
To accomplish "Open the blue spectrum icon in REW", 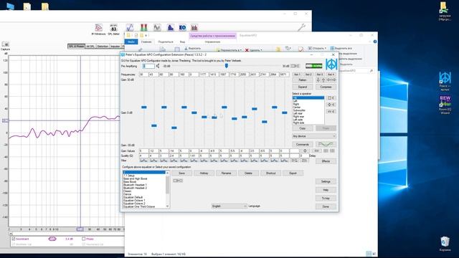I will pyautogui.click(x=171, y=27).
